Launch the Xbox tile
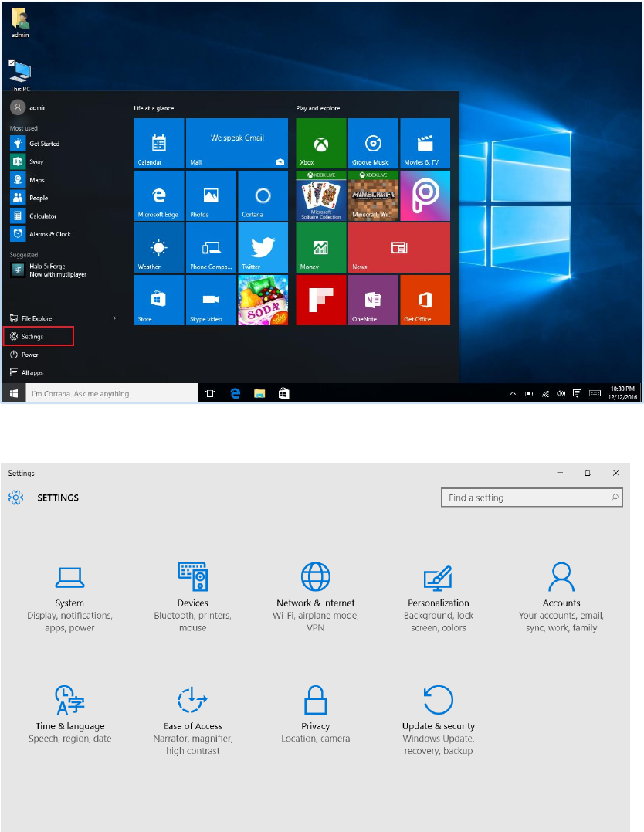The width and height of the screenshot is (644, 832). (x=321, y=143)
